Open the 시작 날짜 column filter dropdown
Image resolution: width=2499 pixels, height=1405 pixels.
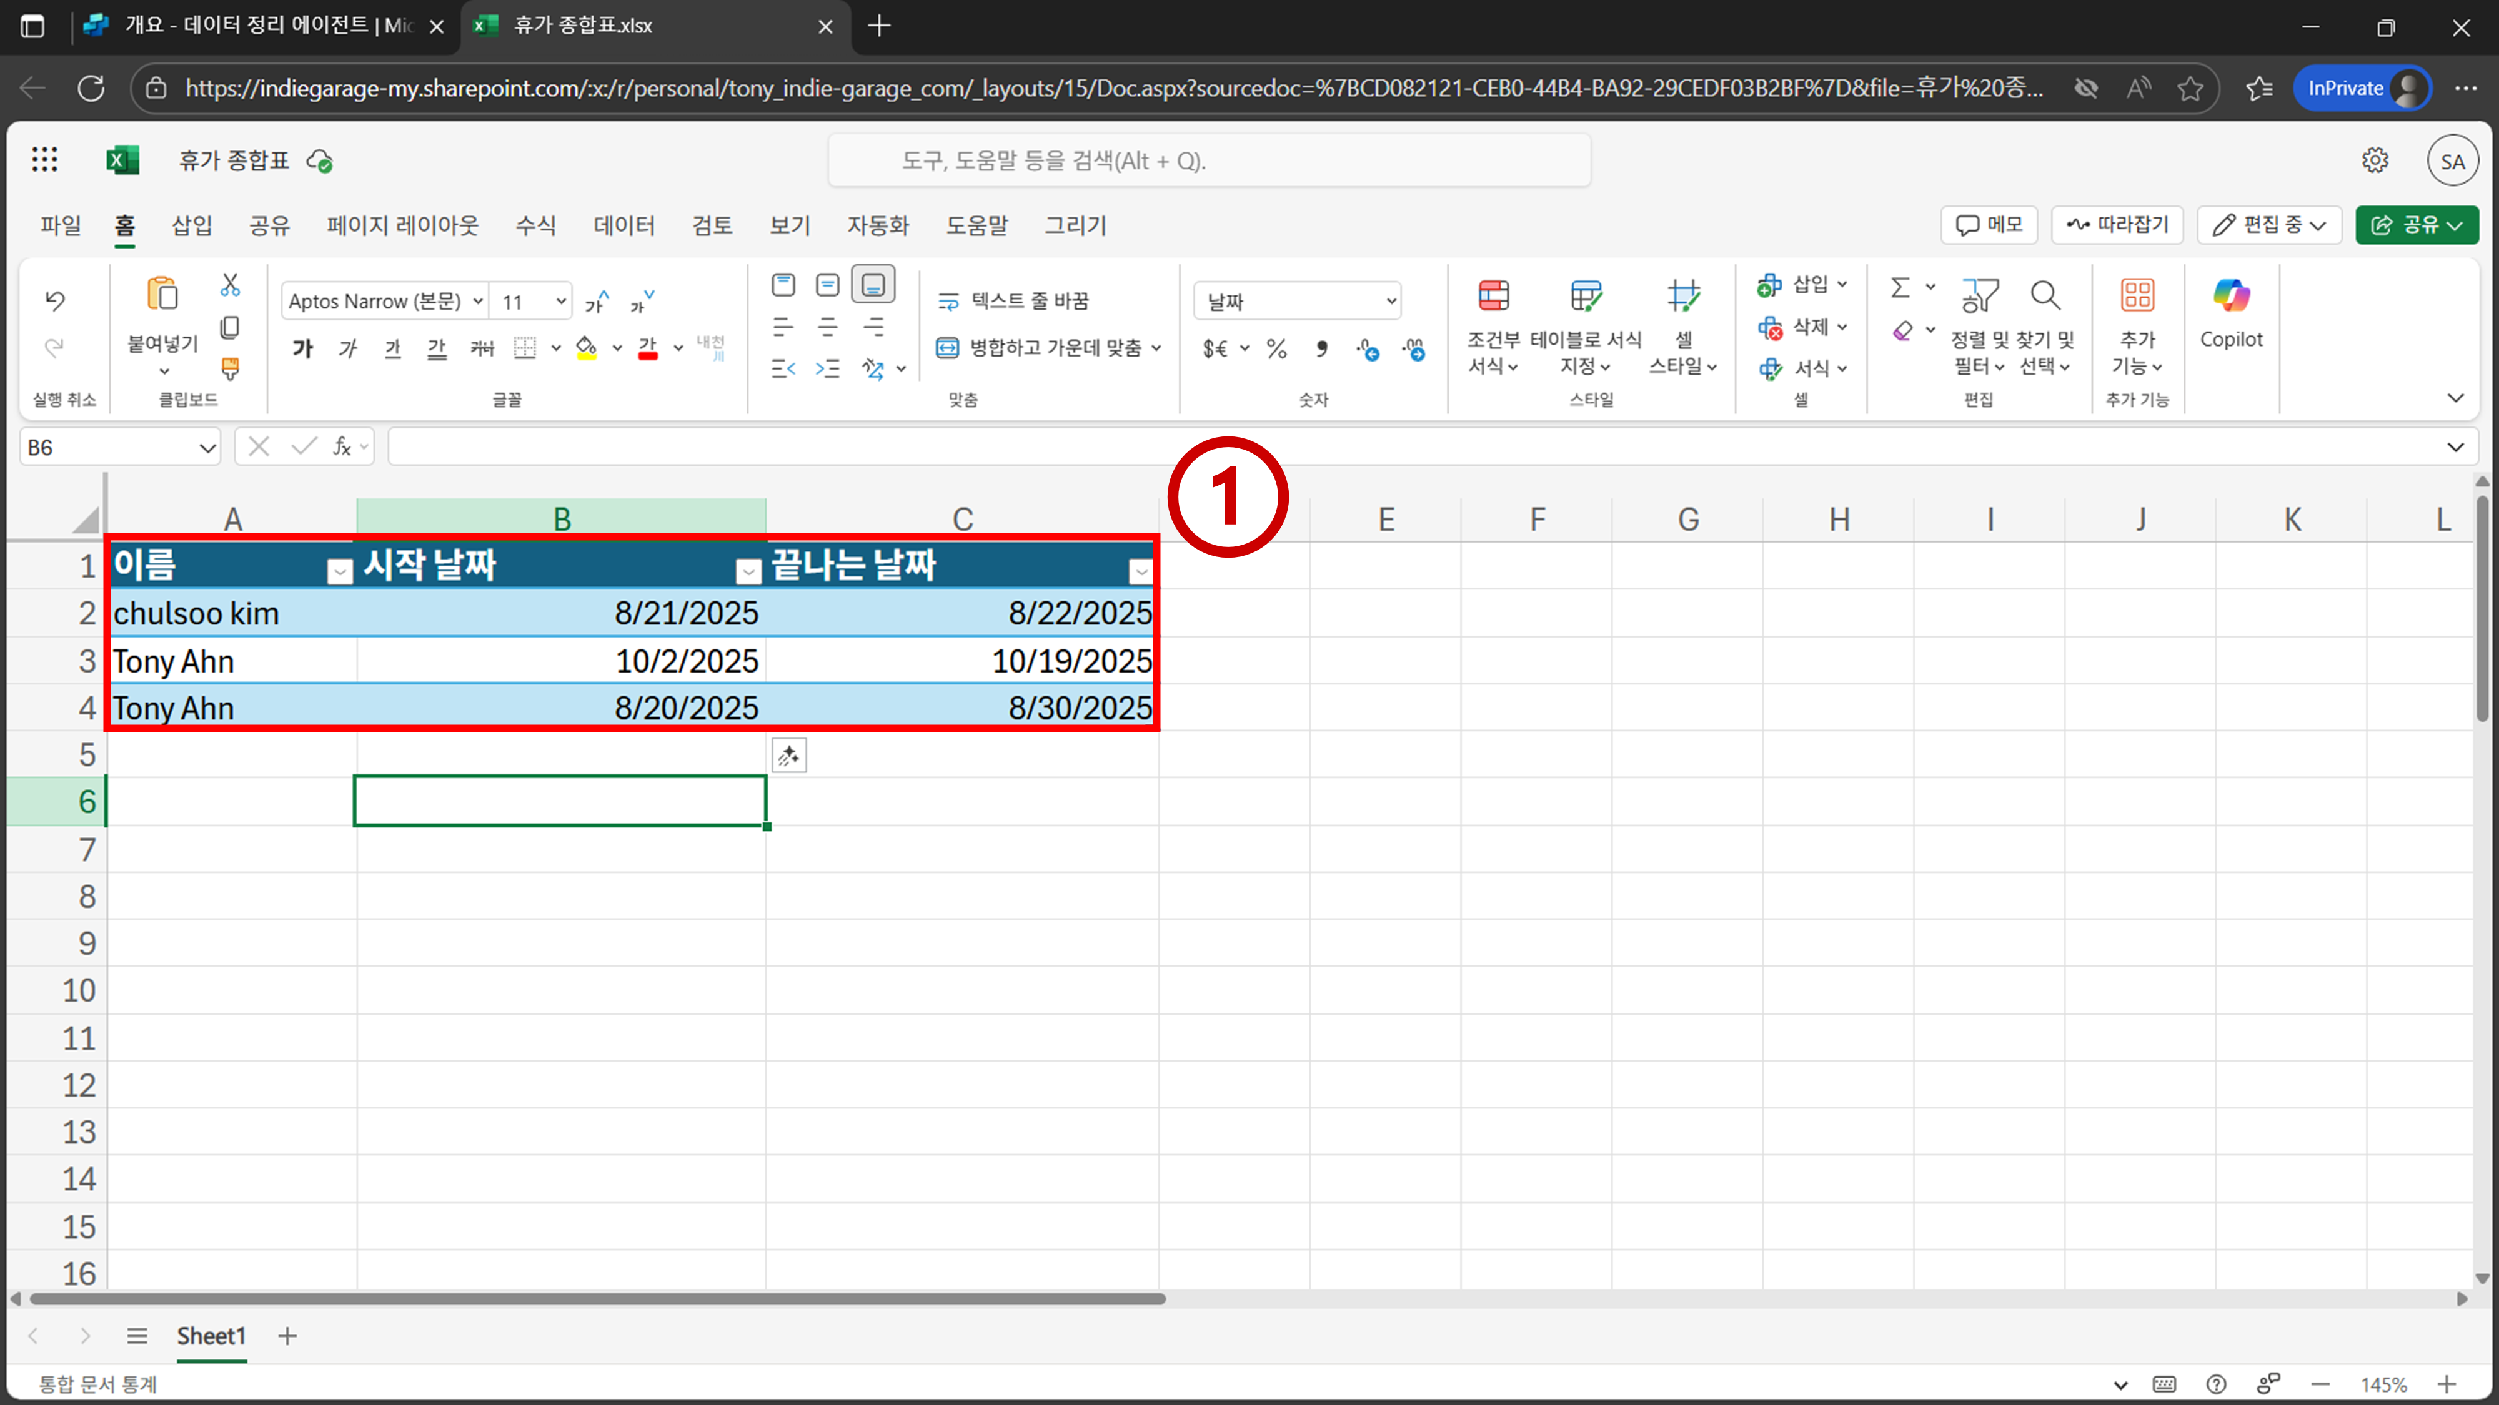tap(748, 572)
